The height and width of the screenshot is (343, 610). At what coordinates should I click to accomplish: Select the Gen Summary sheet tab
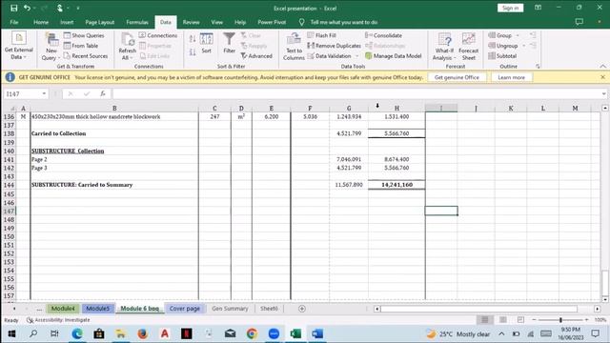tap(230, 309)
